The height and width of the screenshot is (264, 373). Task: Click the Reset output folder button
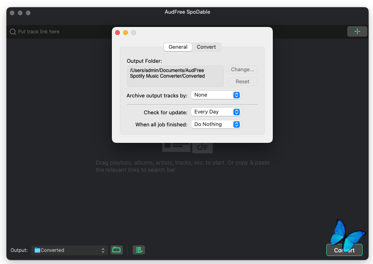pyautogui.click(x=242, y=82)
